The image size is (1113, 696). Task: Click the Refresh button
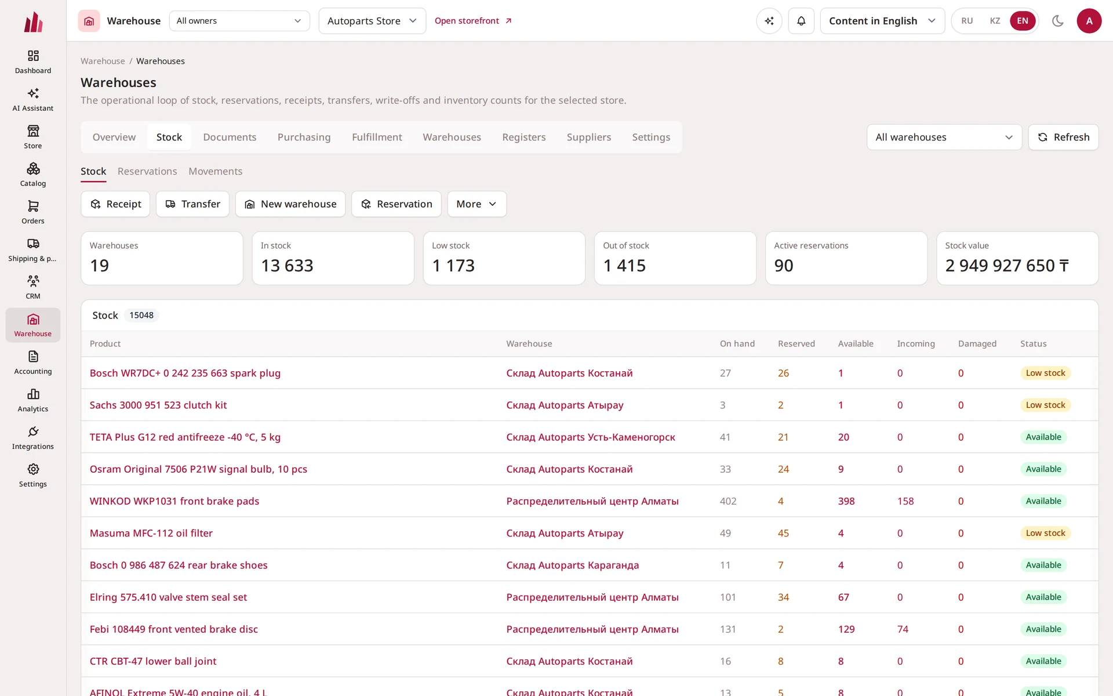click(x=1063, y=137)
